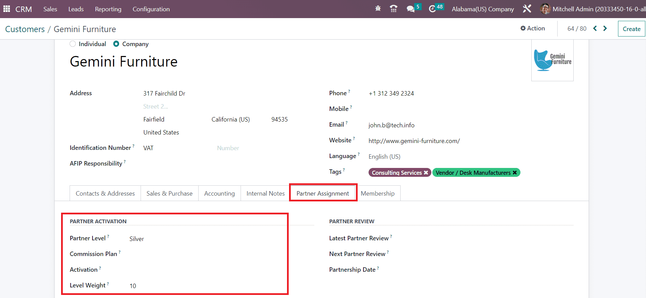Go to next record arrow

605,29
